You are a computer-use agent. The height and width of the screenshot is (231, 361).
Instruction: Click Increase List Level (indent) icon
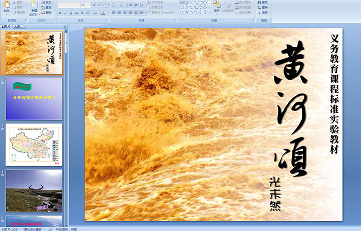136,5
